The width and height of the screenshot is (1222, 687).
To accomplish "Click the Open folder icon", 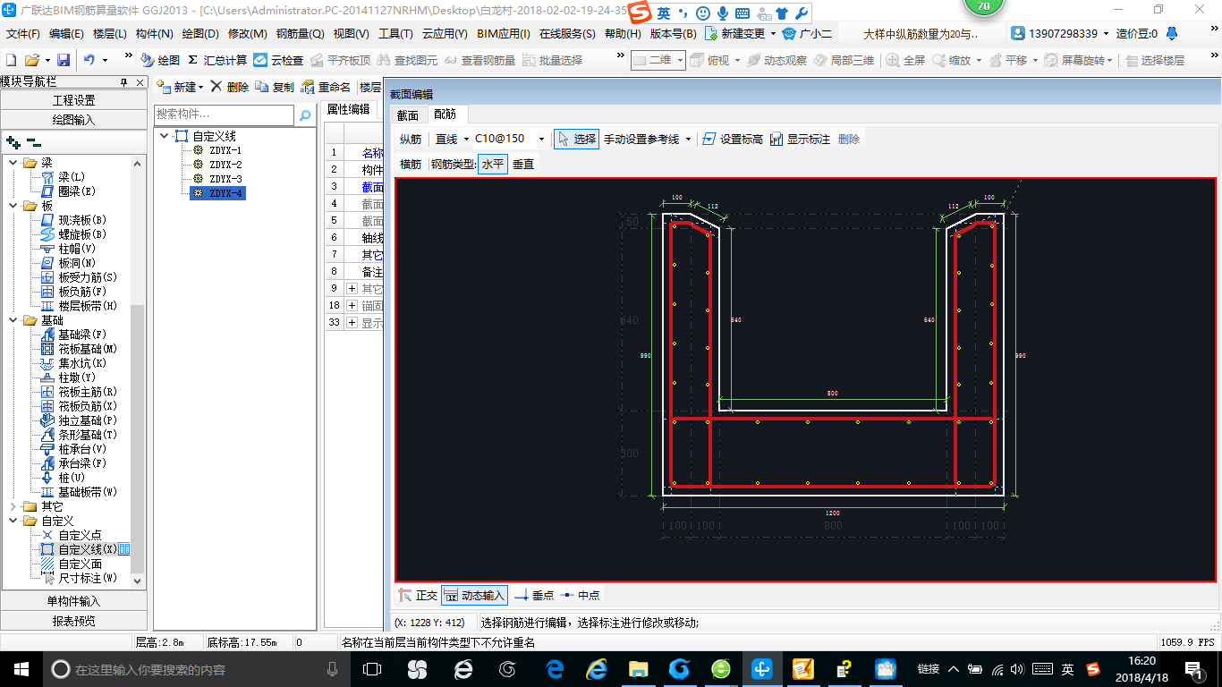I will [x=31, y=60].
